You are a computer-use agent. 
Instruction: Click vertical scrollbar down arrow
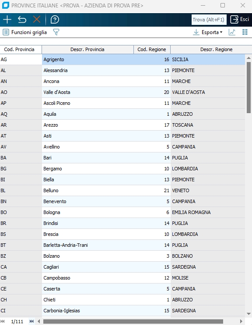248,314
